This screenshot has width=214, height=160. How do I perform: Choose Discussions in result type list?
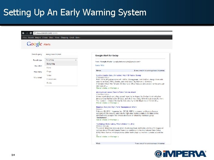tap(61, 79)
